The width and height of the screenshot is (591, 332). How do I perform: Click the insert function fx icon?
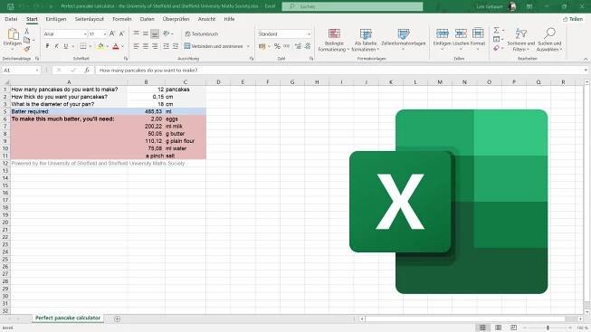(x=87, y=70)
